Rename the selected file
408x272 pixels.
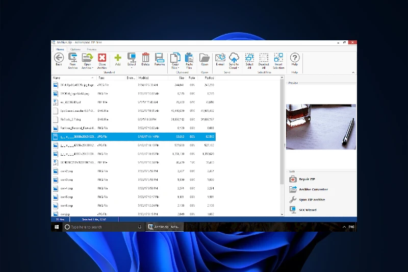[159, 60]
